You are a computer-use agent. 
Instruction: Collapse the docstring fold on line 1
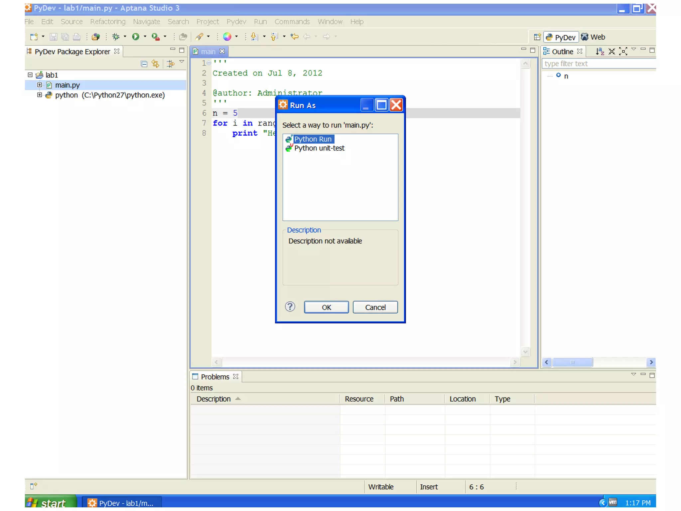point(209,63)
